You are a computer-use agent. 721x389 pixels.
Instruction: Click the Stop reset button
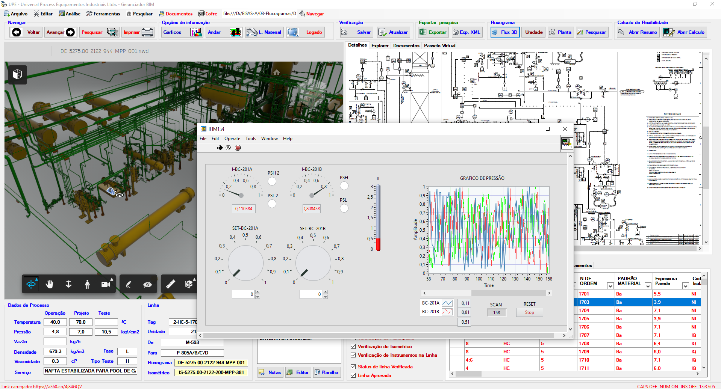(529, 312)
